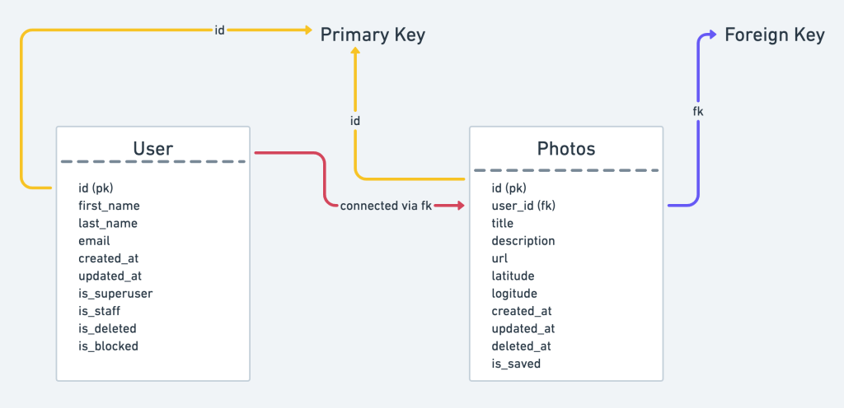Click the Foreign Key label
The height and width of the screenshot is (408, 844).
coord(774,35)
